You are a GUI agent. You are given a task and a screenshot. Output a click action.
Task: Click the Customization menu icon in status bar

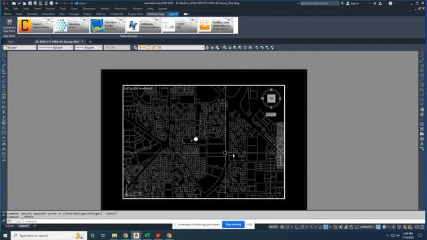(422, 227)
